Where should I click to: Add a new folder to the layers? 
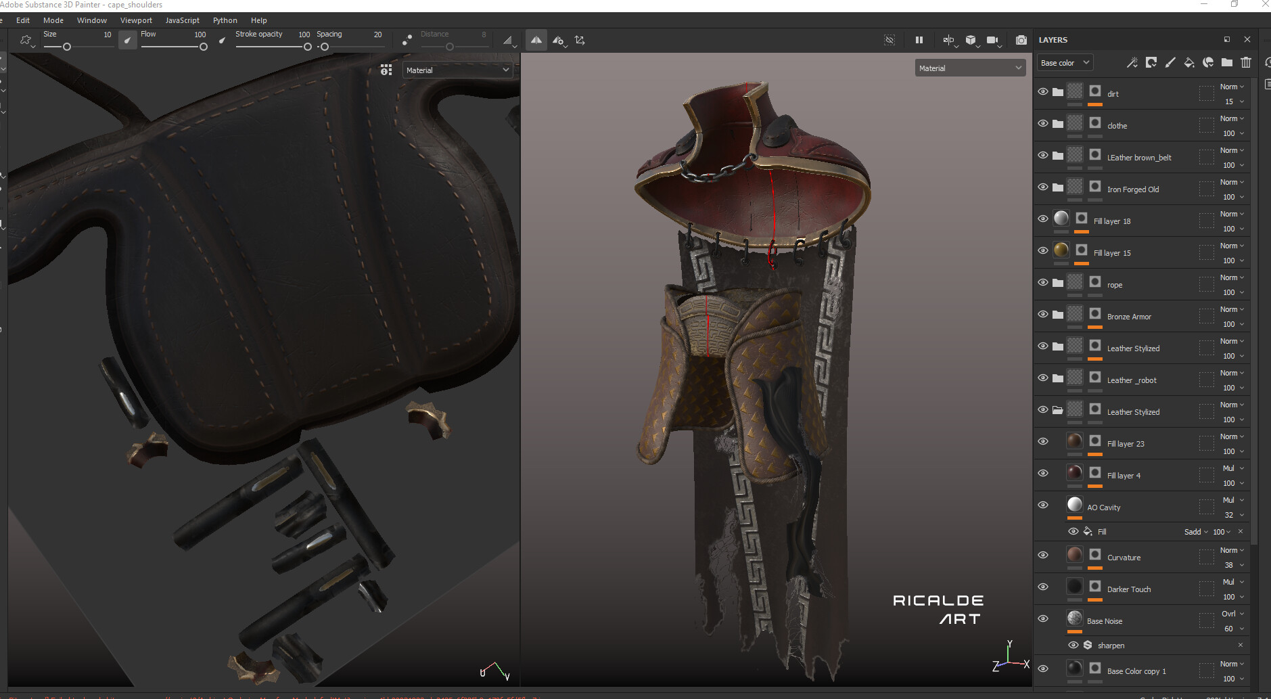[x=1226, y=63]
